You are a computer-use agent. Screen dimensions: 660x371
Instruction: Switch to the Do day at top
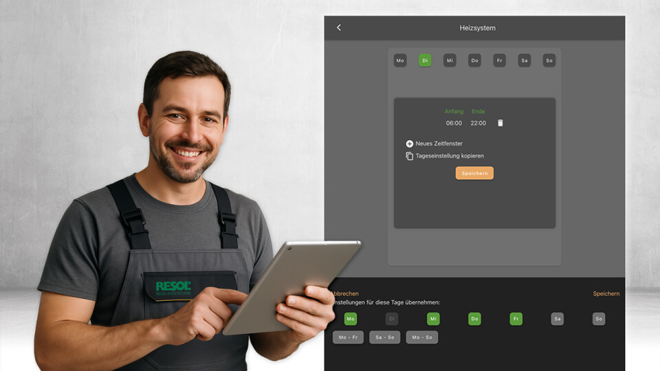click(x=474, y=60)
